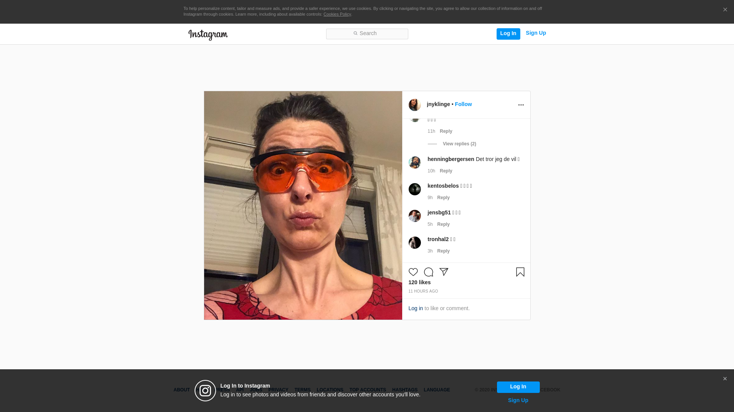Open kentosbelos username link
This screenshot has height=412, width=734.
443,186
